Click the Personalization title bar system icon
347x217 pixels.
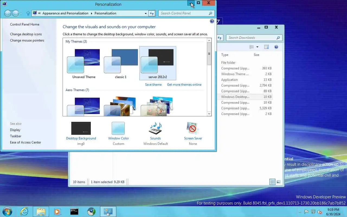[4, 4]
